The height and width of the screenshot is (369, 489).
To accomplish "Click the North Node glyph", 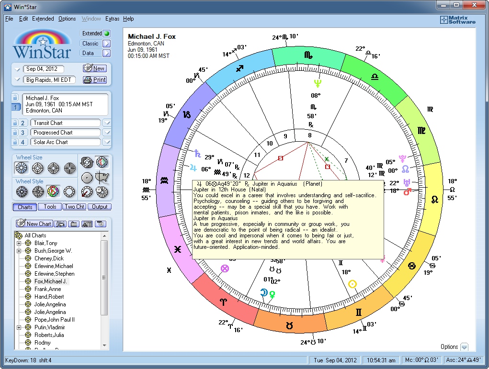I will 405,169.
